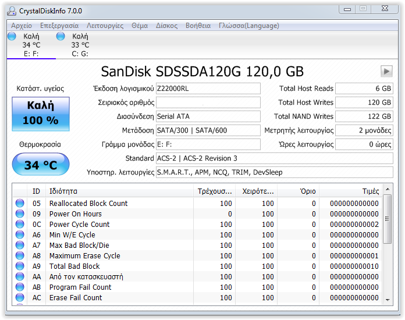Click the Μετρητής λειτουργίας value 2 μονάδες
Image resolution: width=405 pixels, height=320 pixels.
[x=364, y=130]
